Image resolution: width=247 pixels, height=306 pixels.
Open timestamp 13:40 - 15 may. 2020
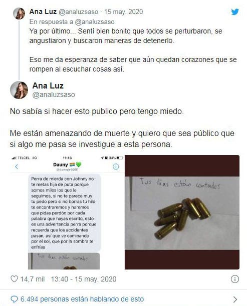pos(84,279)
